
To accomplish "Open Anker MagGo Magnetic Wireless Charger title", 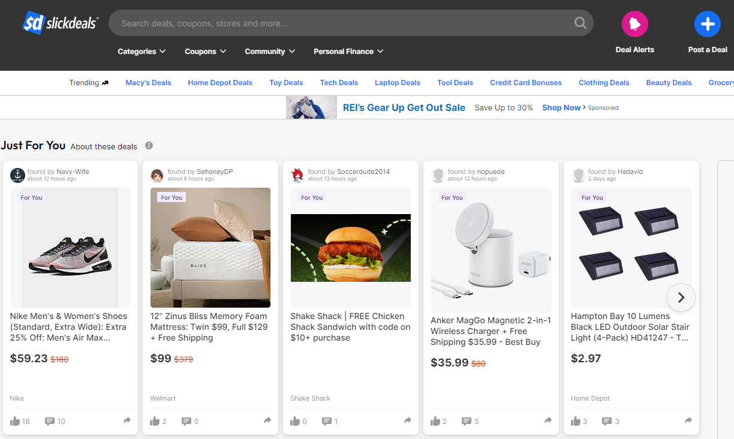I will [x=491, y=331].
